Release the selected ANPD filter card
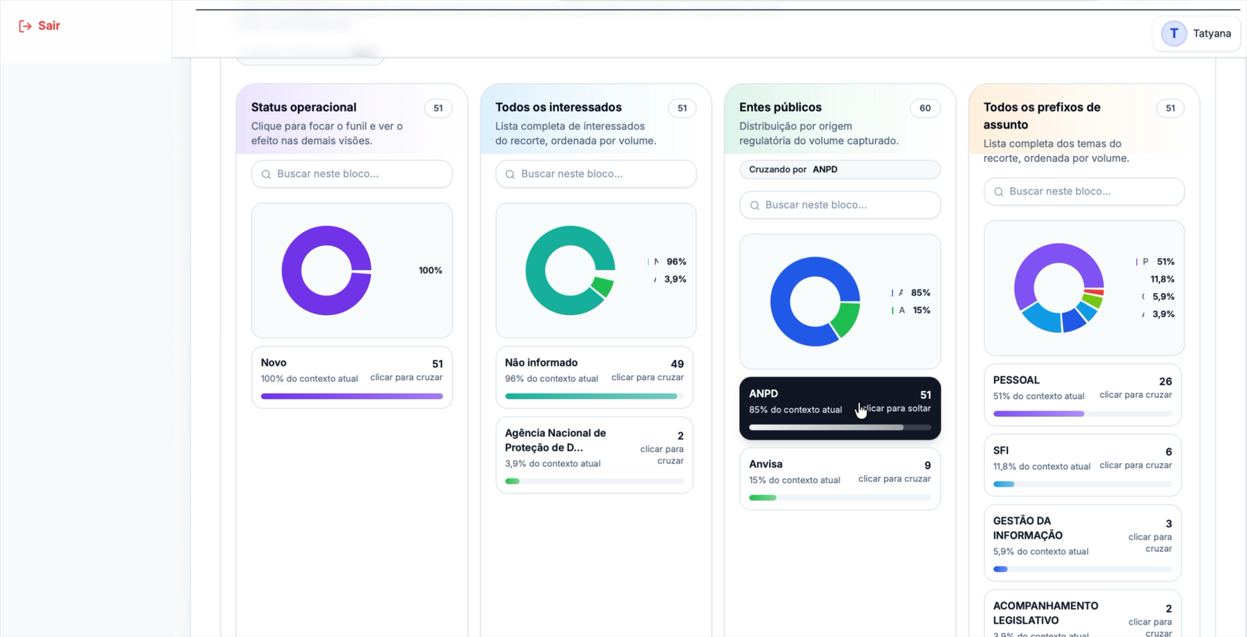Viewport: 1247px width, 637px height. pos(840,409)
